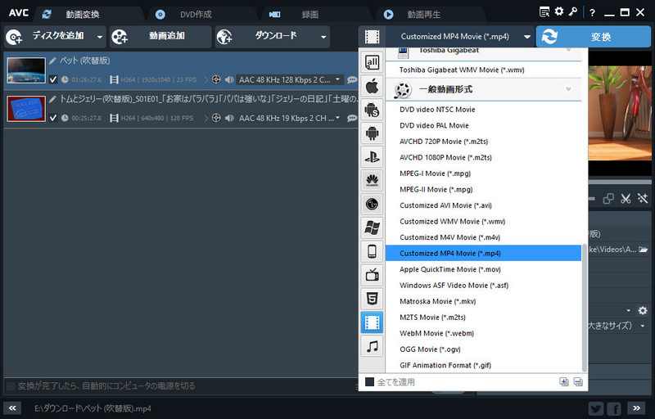The width and height of the screenshot is (655, 419).
Task: Open the ダウンロード dropdown arrow
Action: tap(323, 37)
